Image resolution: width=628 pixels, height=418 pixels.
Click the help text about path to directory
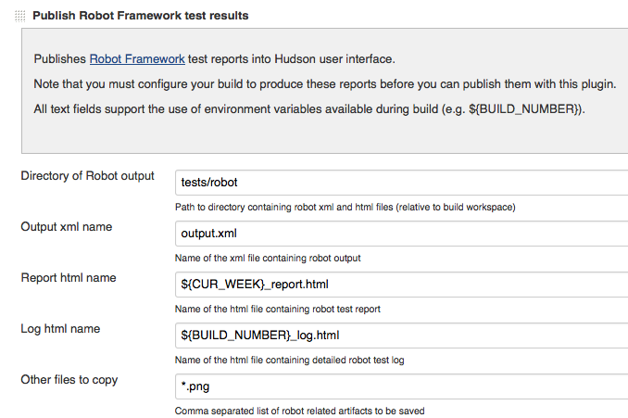point(345,207)
